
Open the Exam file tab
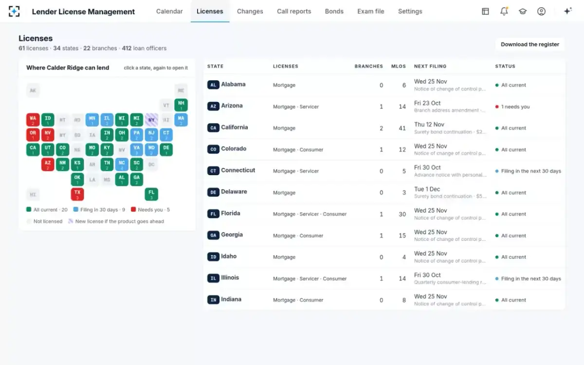[371, 11]
